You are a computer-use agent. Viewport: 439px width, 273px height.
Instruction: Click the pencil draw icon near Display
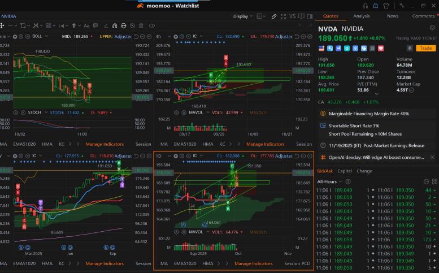[x=274, y=16]
